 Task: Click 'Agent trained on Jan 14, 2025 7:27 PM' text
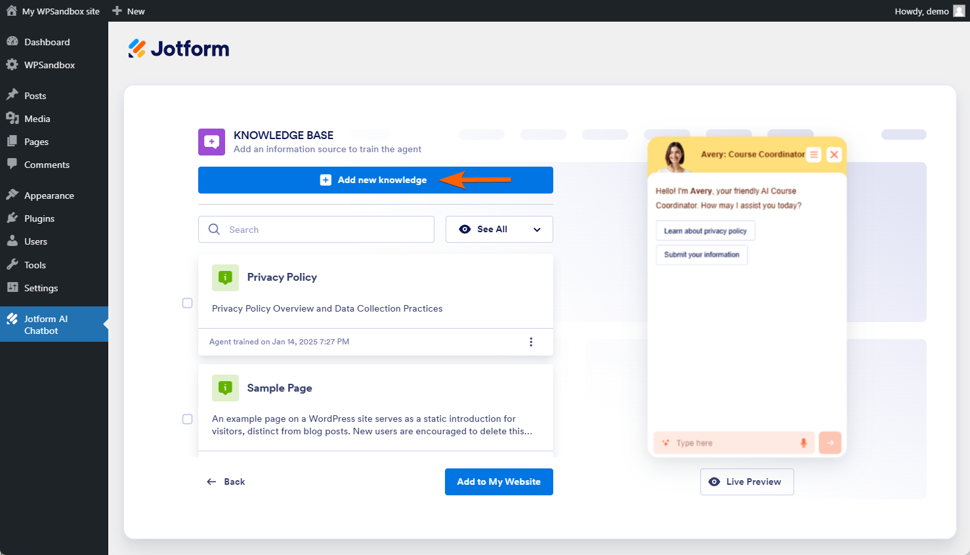coord(279,342)
